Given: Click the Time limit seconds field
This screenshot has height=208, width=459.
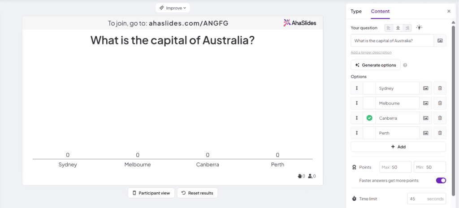Looking at the screenshot, I should (427, 199).
